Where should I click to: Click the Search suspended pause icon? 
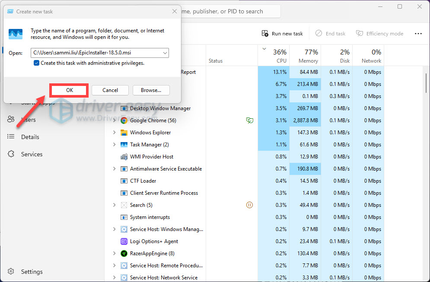pyautogui.click(x=249, y=205)
